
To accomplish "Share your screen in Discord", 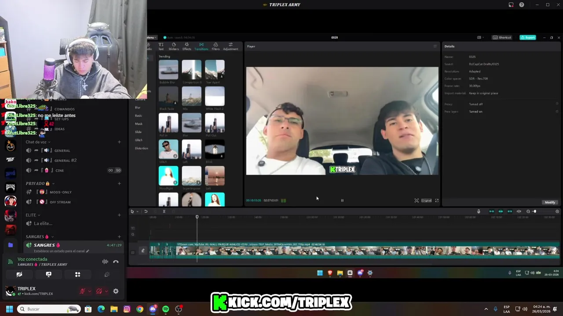I will (48, 274).
